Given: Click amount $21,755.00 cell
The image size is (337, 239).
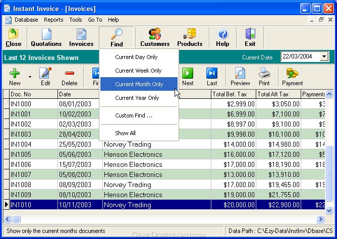Looking at the screenshot, I should [x=278, y=195].
